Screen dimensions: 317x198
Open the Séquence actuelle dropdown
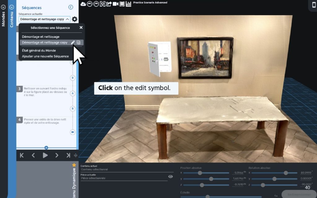[x=45, y=19]
